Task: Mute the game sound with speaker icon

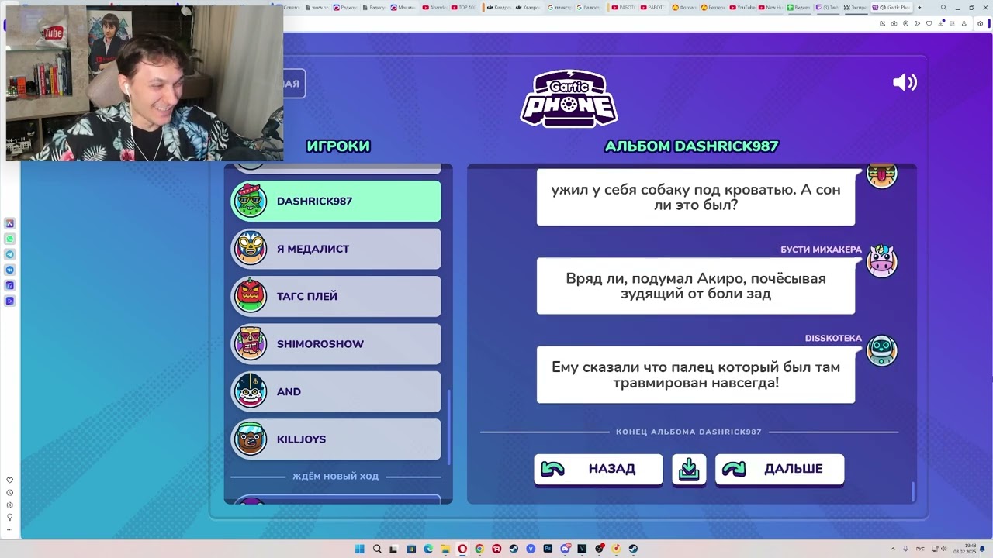Action: click(x=905, y=82)
